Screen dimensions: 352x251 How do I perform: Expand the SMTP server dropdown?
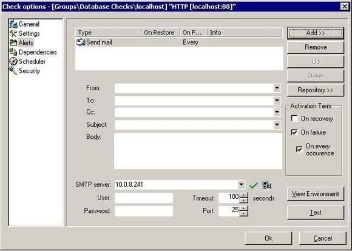pos(242,184)
